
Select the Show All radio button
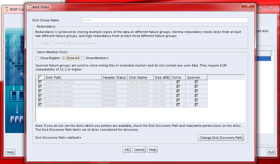click(63, 58)
